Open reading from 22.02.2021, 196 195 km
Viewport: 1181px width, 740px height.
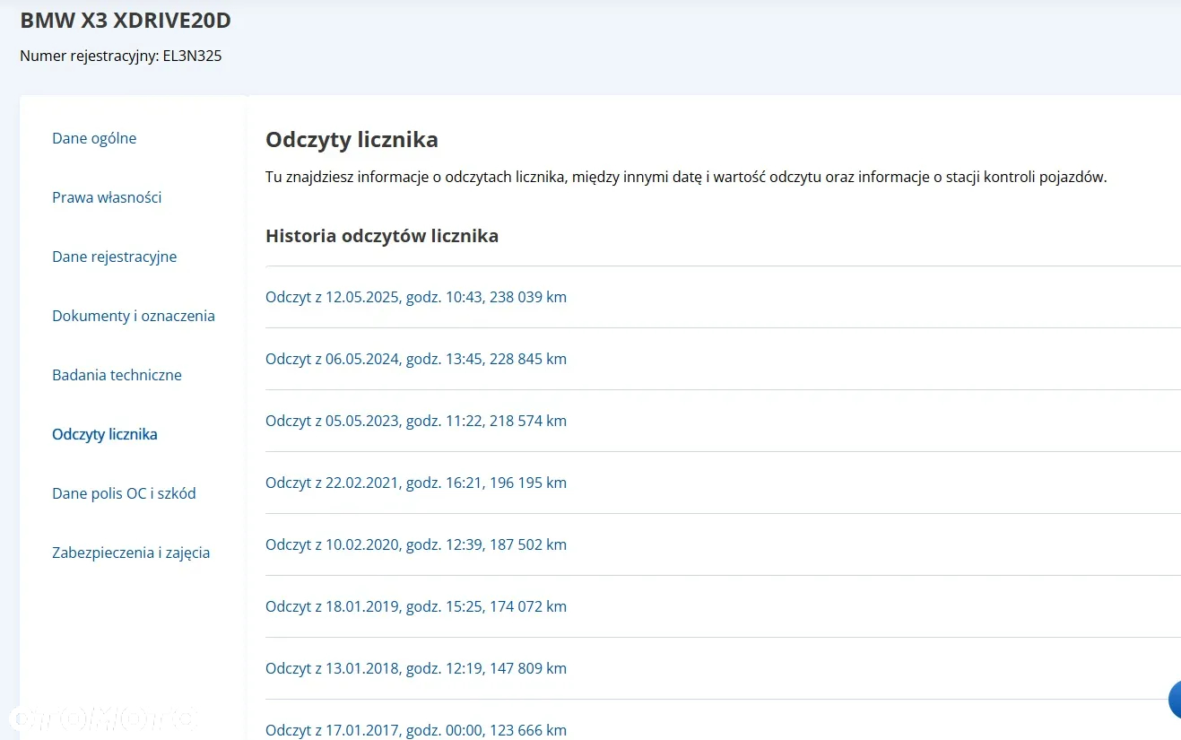click(416, 483)
